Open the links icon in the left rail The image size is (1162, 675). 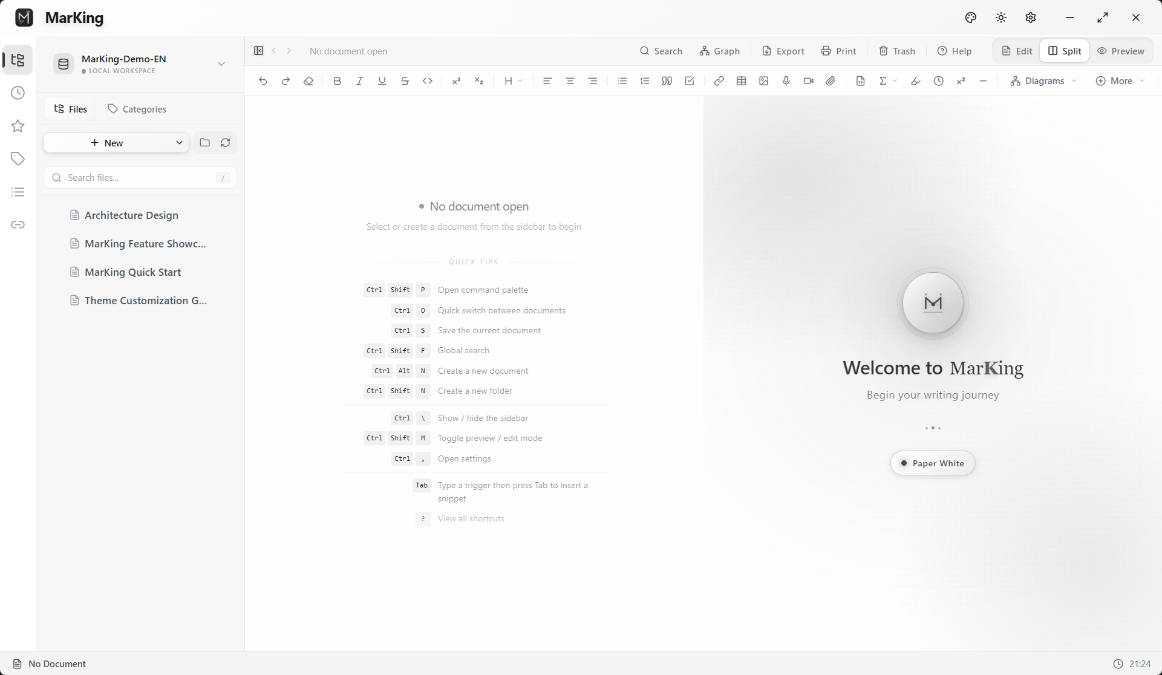click(x=18, y=224)
